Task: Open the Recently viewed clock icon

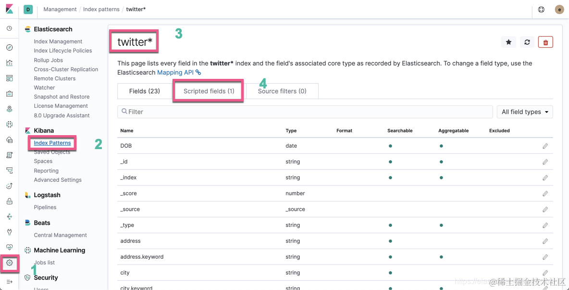Action: 10,28
